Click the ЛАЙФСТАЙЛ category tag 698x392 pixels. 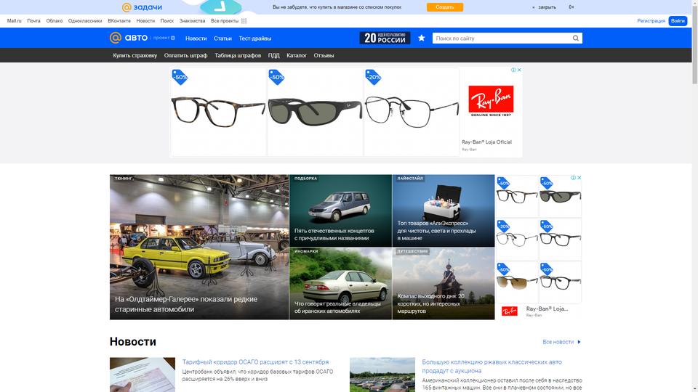pyautogui.click(x=410, y=179)
